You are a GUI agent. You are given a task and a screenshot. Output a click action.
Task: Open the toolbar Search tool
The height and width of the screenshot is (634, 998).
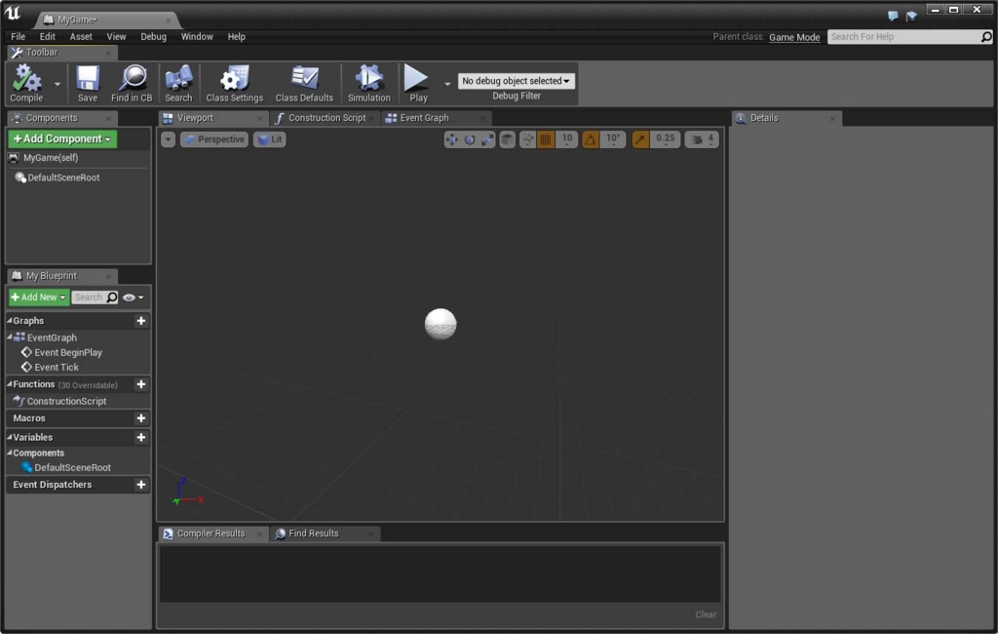click(178, 84)
